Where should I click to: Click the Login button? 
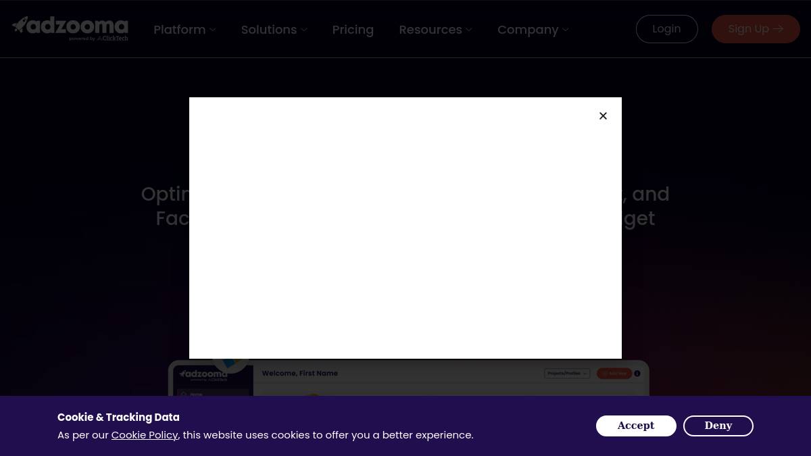666,29
